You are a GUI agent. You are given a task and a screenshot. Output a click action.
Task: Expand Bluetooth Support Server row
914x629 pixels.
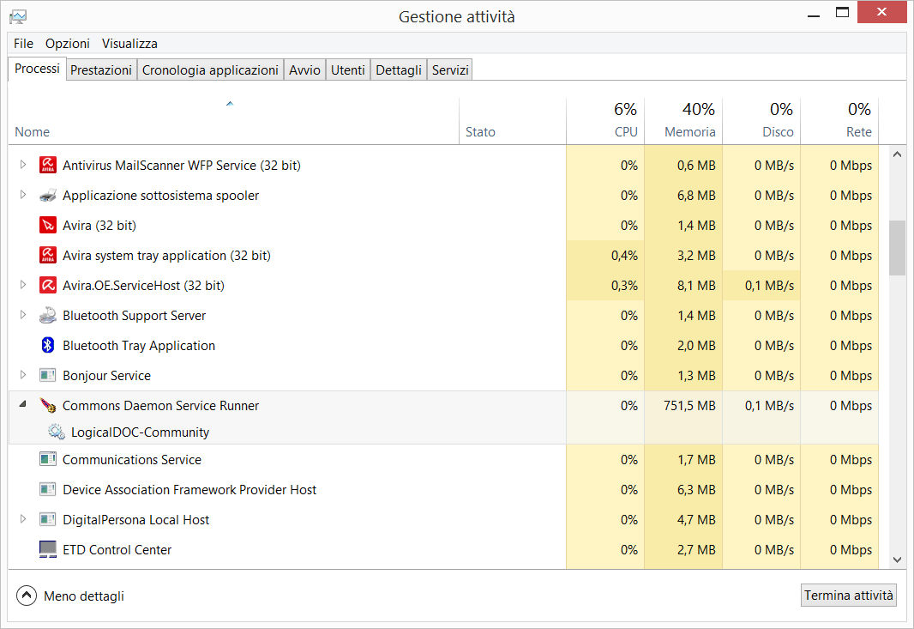tap(23, 314)
